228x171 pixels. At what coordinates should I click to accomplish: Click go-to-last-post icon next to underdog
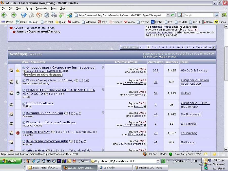point(145,72)
